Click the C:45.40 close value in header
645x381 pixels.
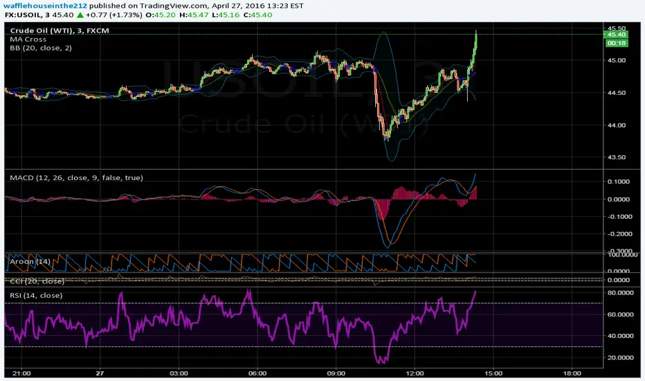(x=258, y=15)
